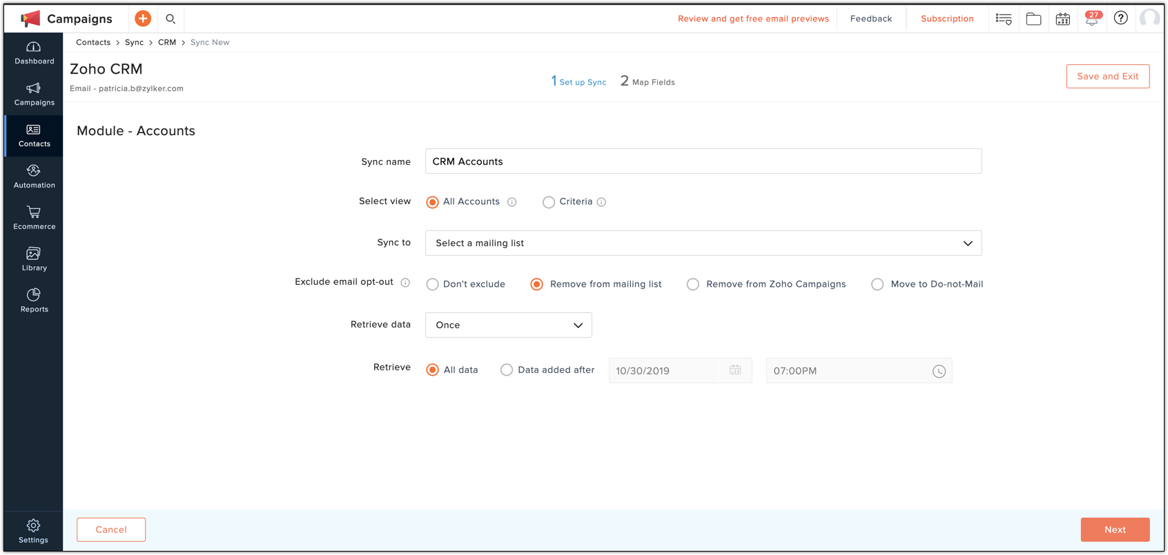Choose Move to Do-not-Mail option

click(x=877, y=284)
